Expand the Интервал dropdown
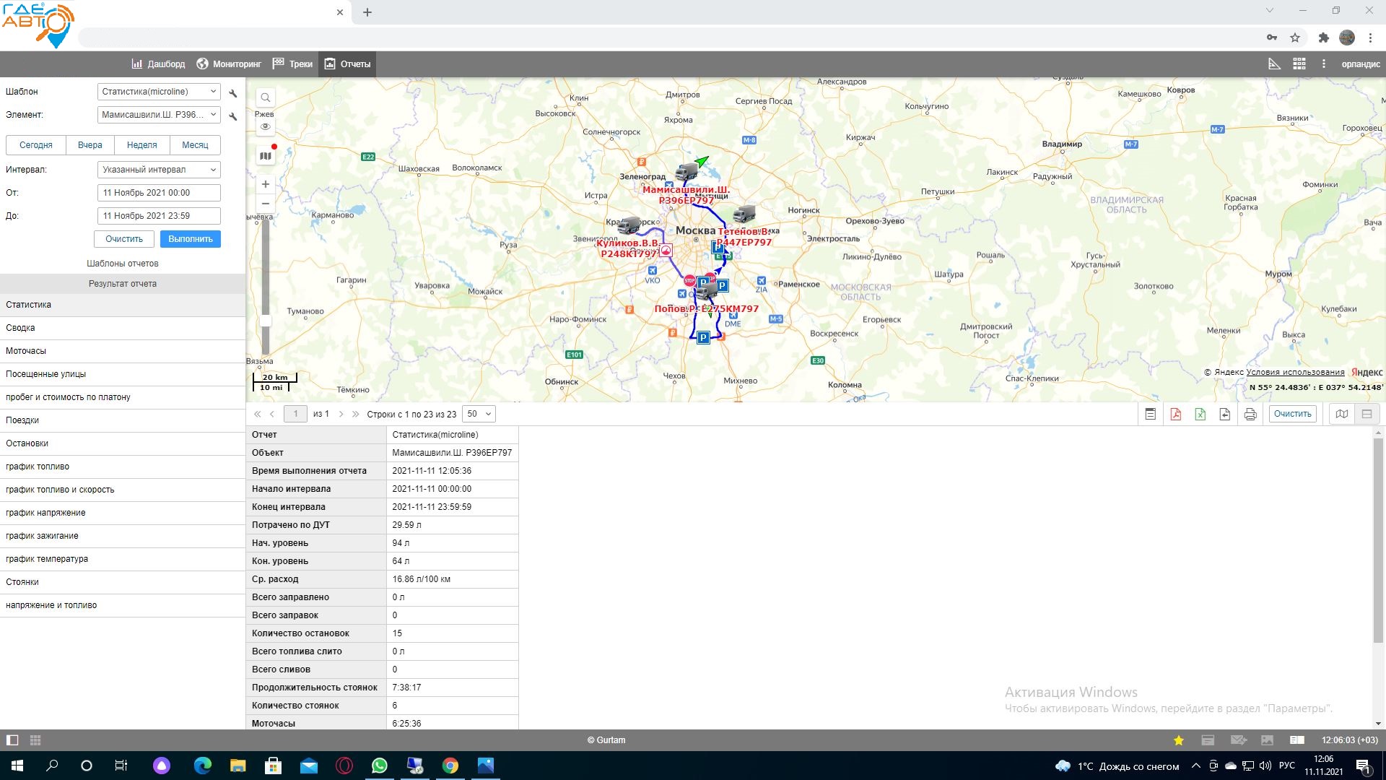This screenshot has width=1386, height=780. (159, 170)
